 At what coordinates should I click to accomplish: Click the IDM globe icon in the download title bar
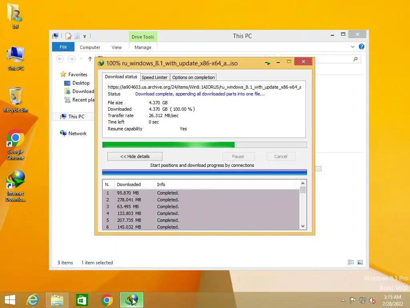pos(101,63)
